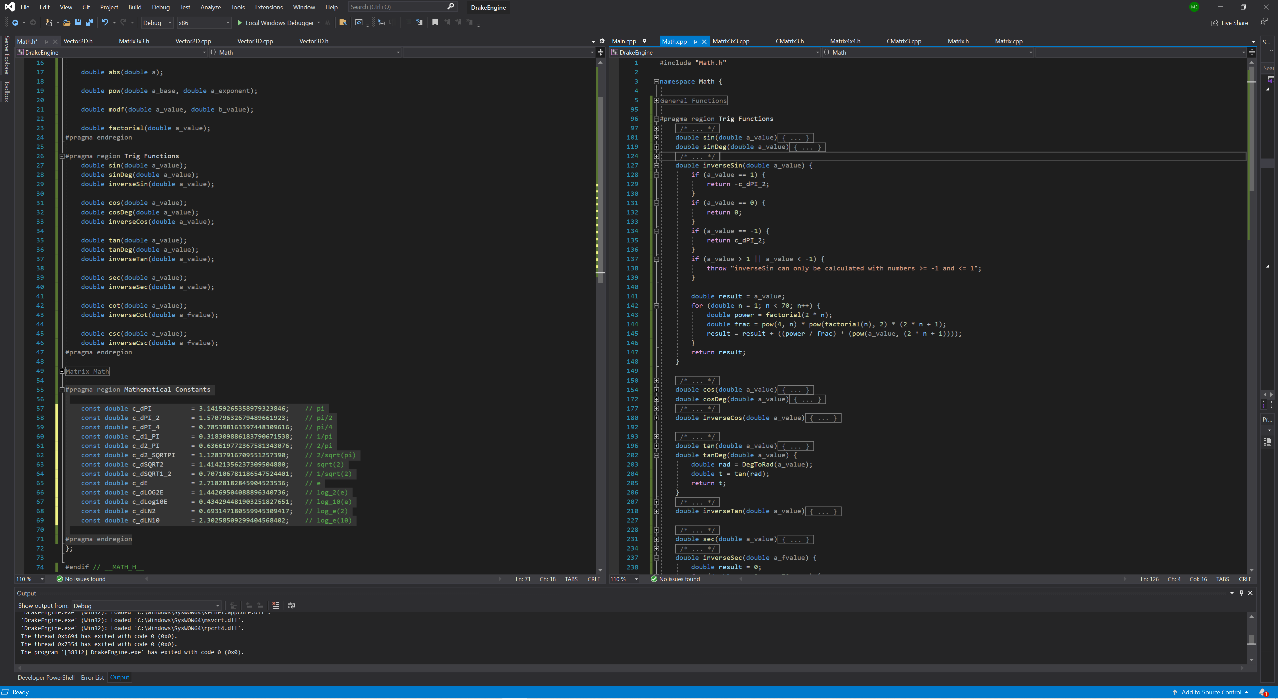Screen dimensions: 1278x699
Task: Clear all output with the clear icon
Action: (x=276, y=605)
